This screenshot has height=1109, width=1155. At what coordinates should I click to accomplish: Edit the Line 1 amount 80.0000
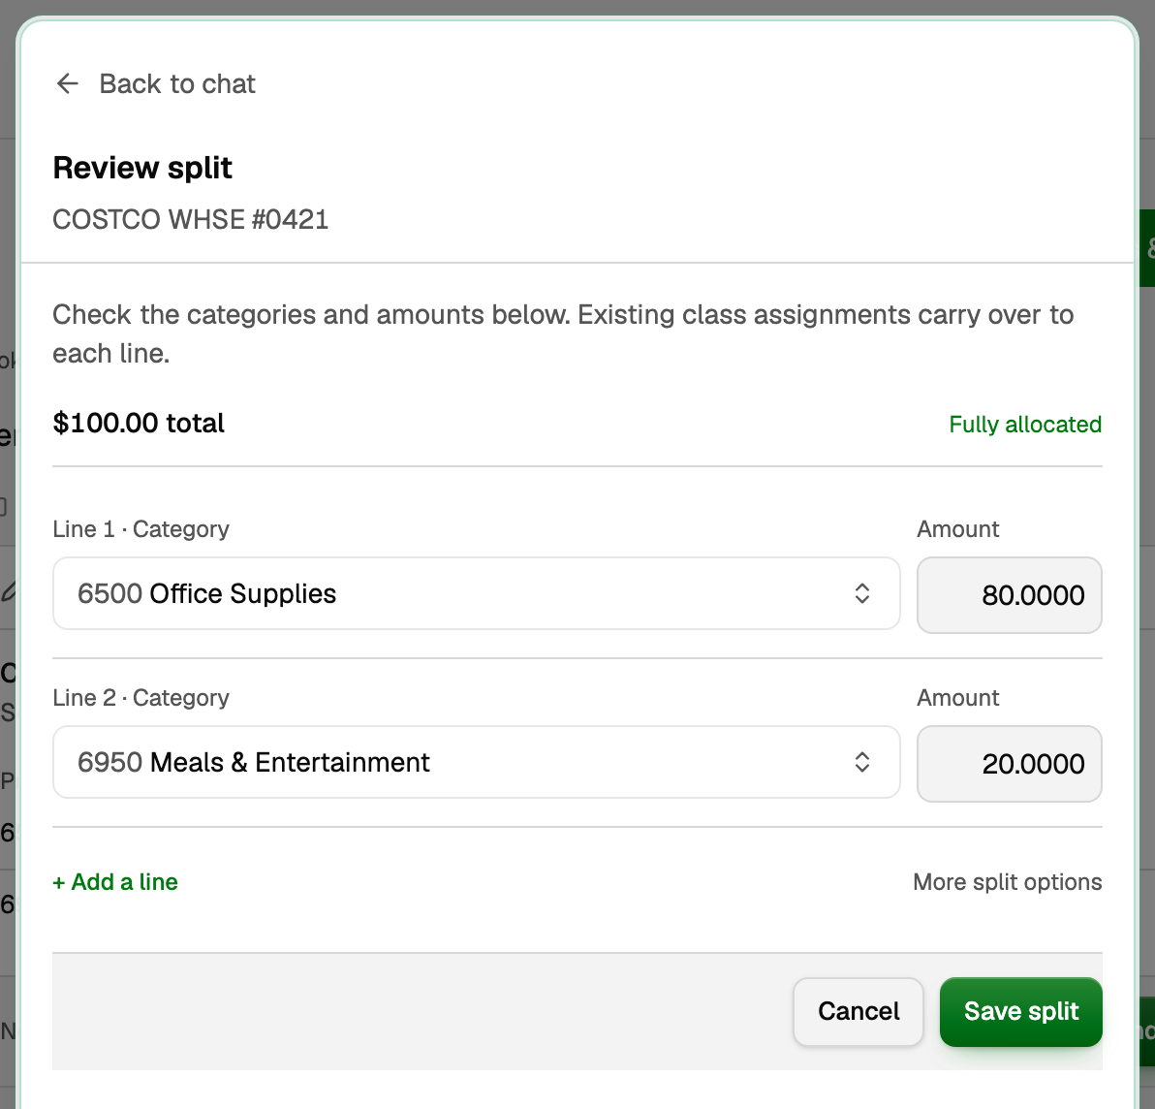[x=1009, y=594]
